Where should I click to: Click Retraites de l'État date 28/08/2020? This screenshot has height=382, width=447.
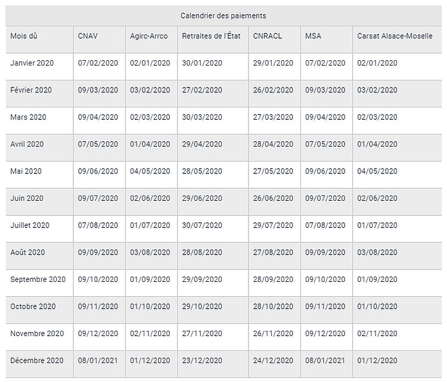[x=202, y=253]
